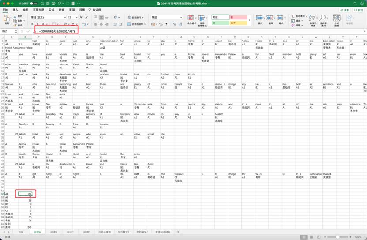Click the Name Box showing B52

(x=9, y=31)
